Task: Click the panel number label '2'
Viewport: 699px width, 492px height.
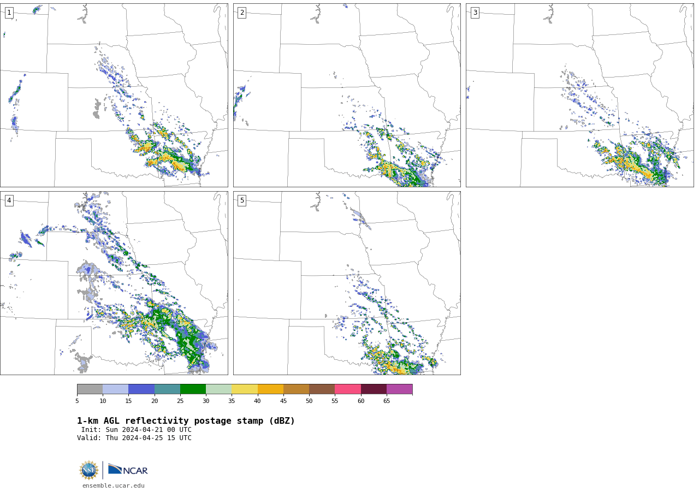Action: 242,13
